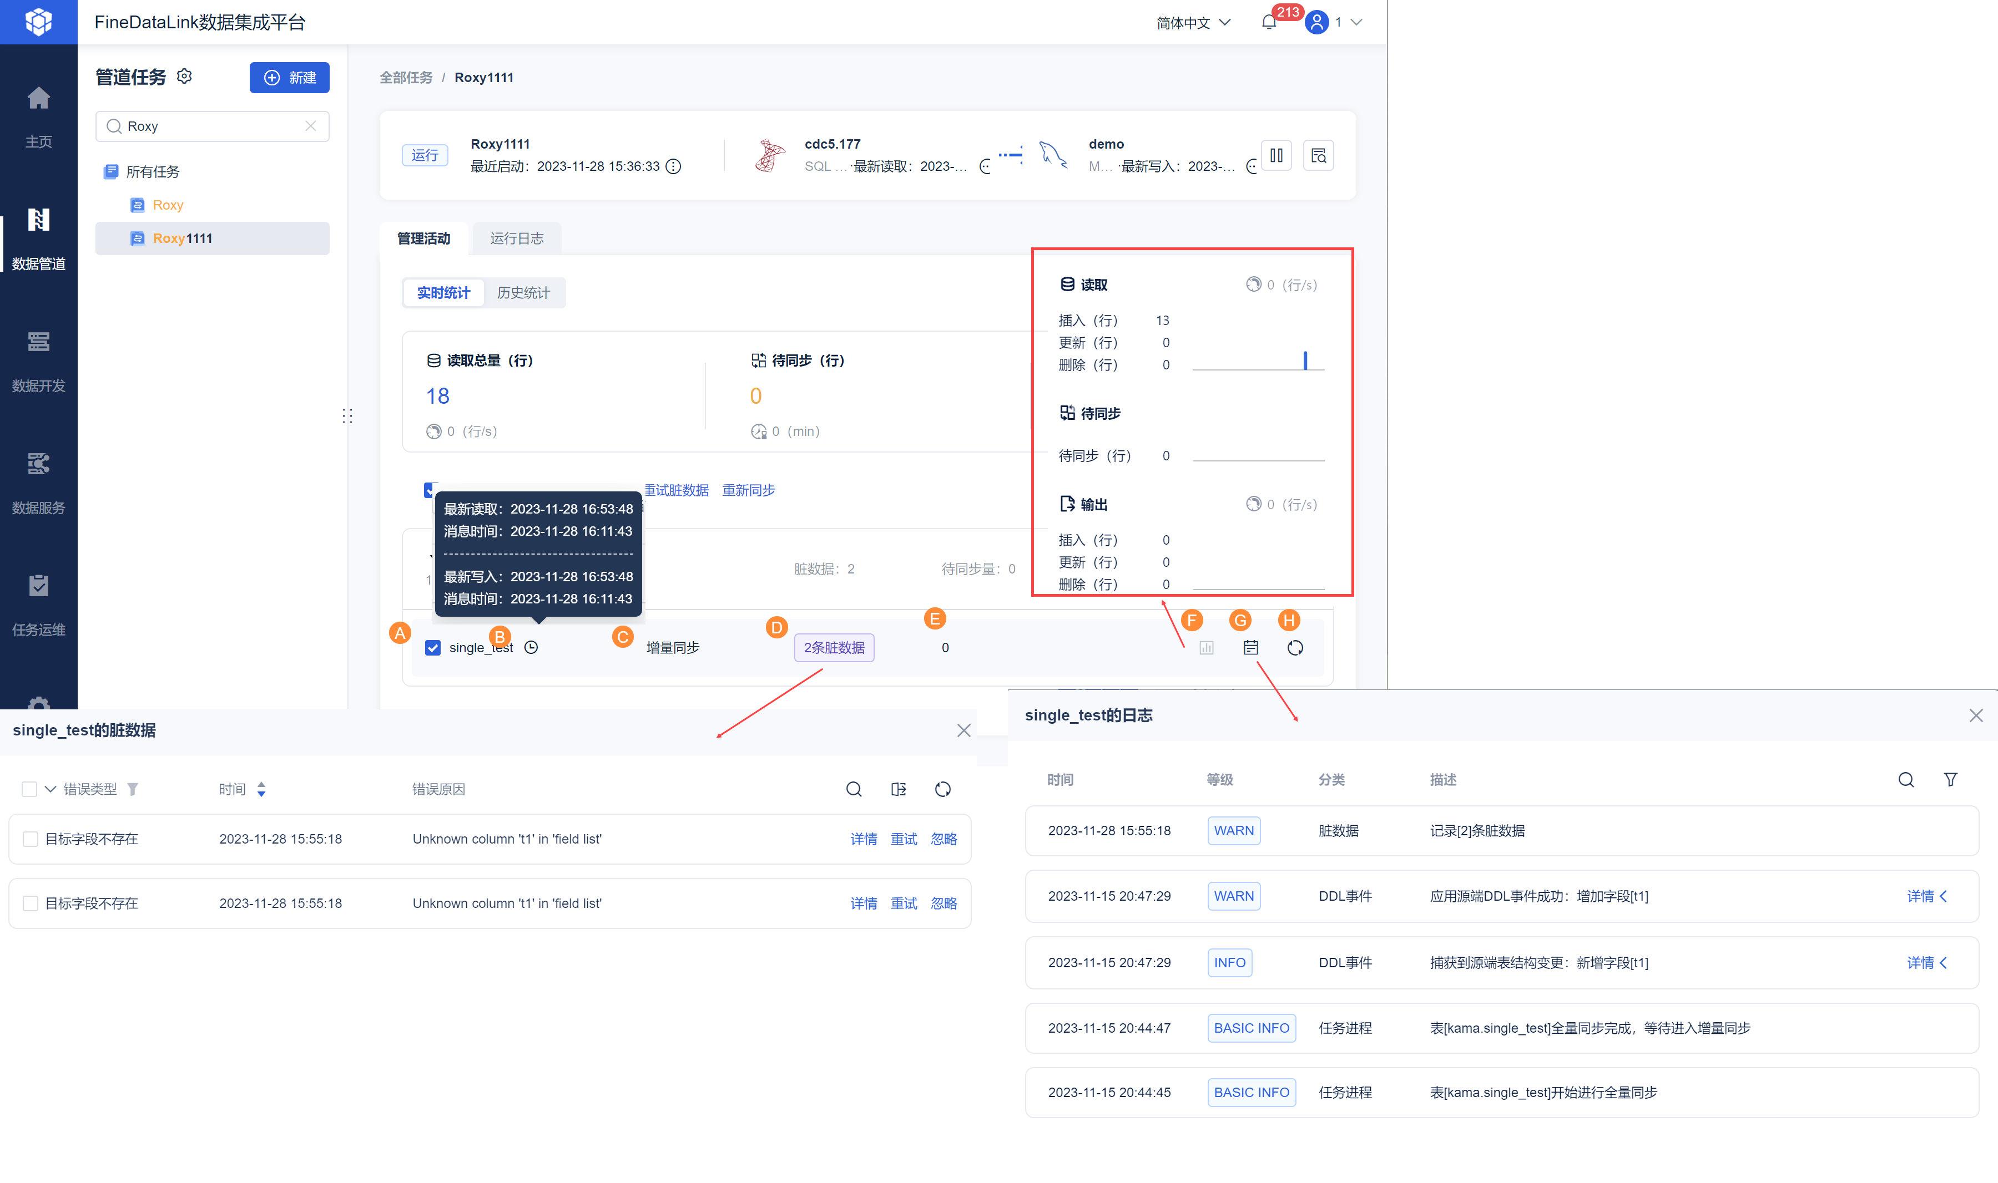
Task: Open pipeline task settings gear icon
Action: tap(184, 77)
